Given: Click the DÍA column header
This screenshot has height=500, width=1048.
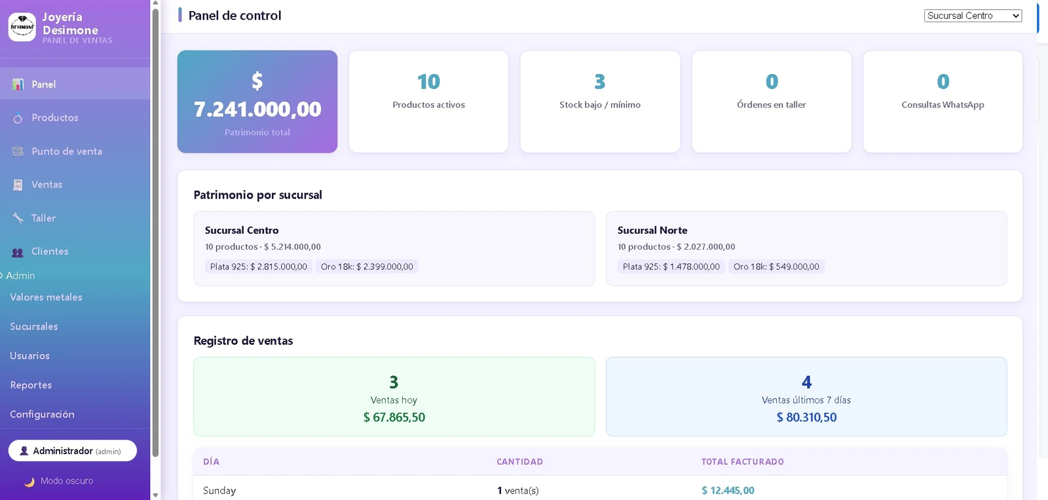Looking at the screenshot, I should (212, 462).
